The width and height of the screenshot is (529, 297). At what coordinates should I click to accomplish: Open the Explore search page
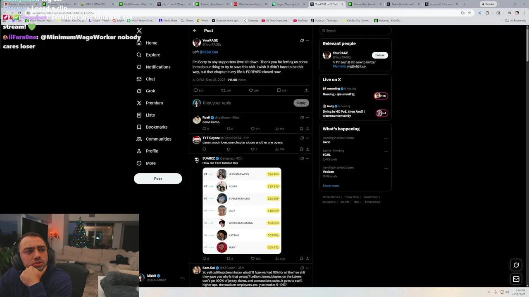148,55
